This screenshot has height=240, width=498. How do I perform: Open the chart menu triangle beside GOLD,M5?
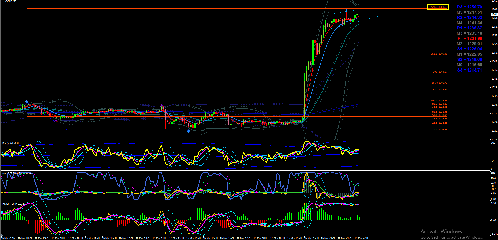(x=3, y=1)
